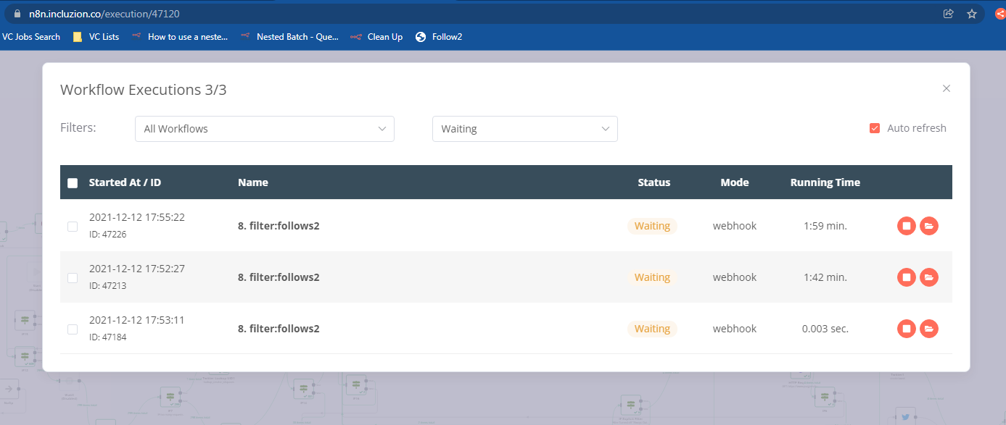Open Nested Batch bookmark
Screen dimensions: 1006x425
coord(290,37)
